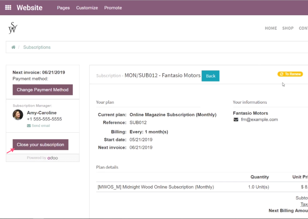Click the Midnight Wood Online Subscription row
This screenshot has width=308, height=219.
pos(202,187)
